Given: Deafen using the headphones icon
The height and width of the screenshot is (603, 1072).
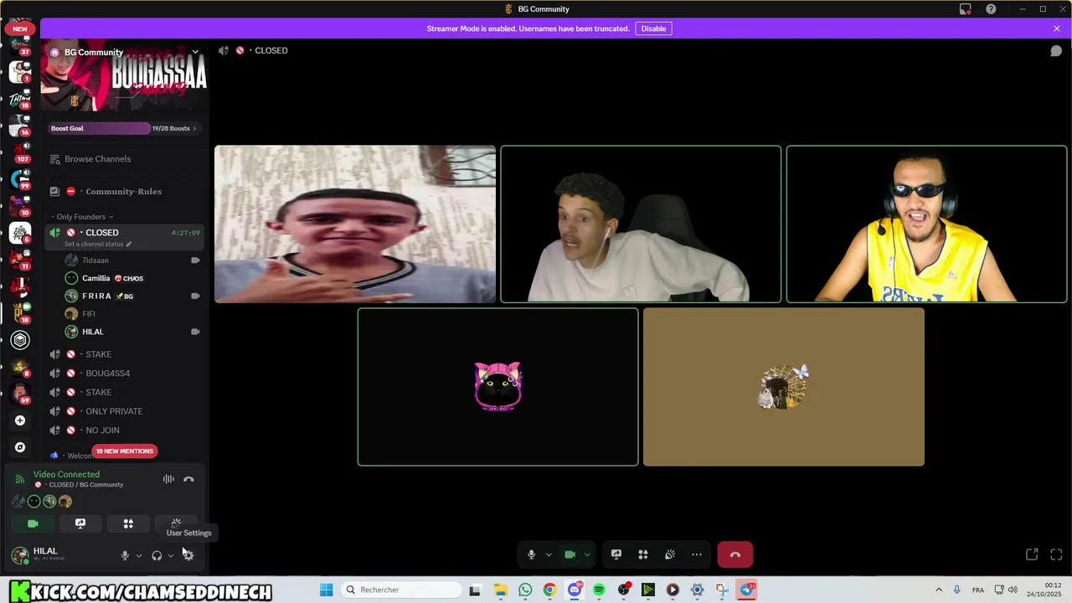Looking at the screenshot, I should click(x=157, y=555).
